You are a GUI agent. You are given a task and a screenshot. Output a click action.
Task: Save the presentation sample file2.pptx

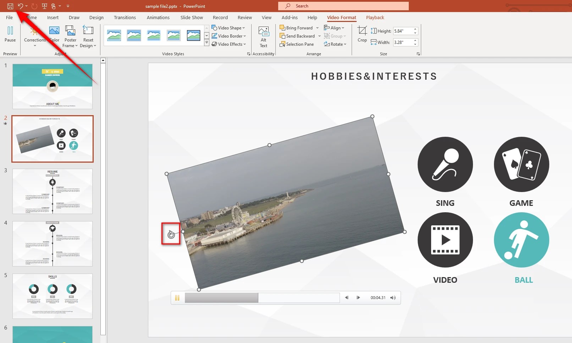(10, 6)
